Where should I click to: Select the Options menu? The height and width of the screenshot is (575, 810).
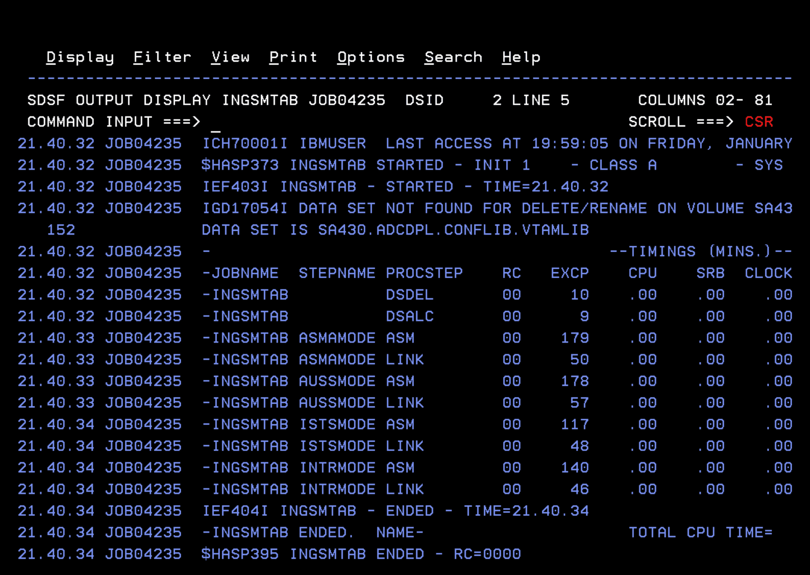click(370, 57)
